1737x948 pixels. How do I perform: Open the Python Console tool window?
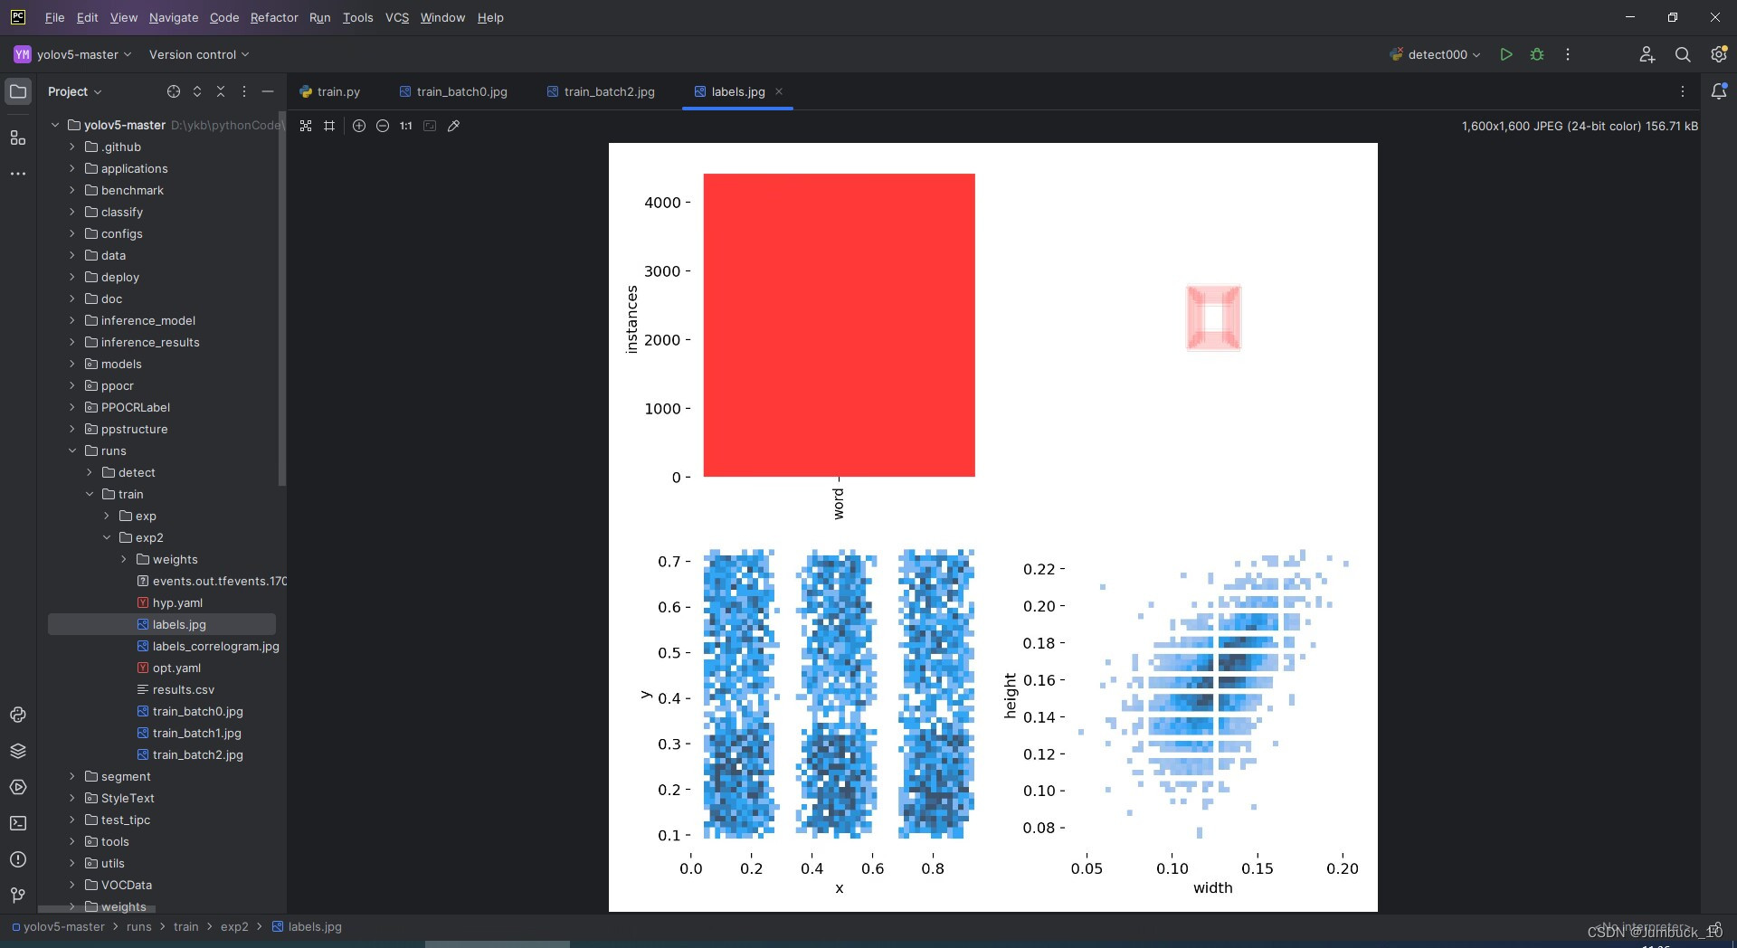pos(18,715)
